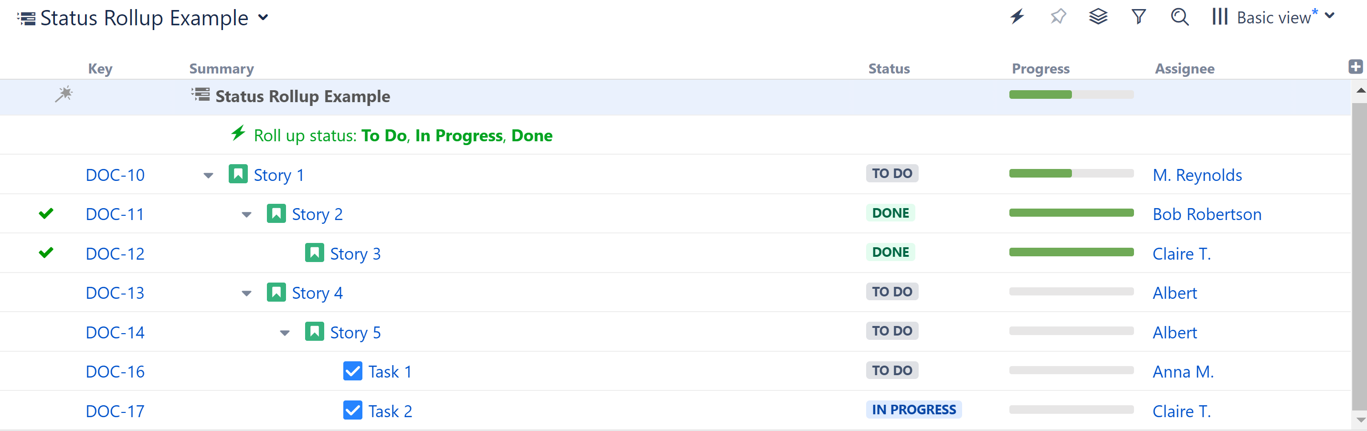Collapse the Story 1 row
Image resolution: width=1367 pixels, height=431 pixels.
pyautogui.click(x=209, y=175)
